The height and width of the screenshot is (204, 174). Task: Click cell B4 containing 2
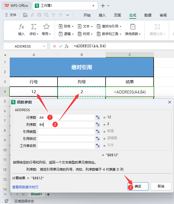[x=82, y=92]
